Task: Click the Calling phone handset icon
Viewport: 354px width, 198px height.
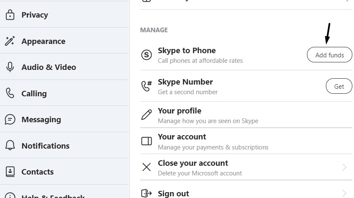Action: [10, 93]
